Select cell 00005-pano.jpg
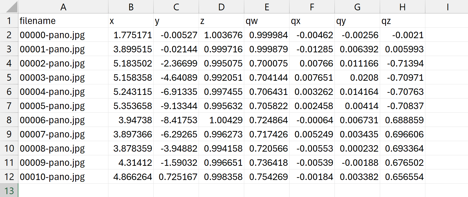Image resolution: width=468 pixels, height=197 pixels. pyautogui.click(x=63, y=105)
